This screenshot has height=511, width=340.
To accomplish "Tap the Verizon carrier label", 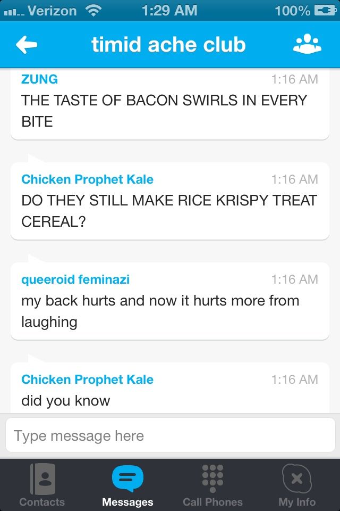I will click(52, 10).
